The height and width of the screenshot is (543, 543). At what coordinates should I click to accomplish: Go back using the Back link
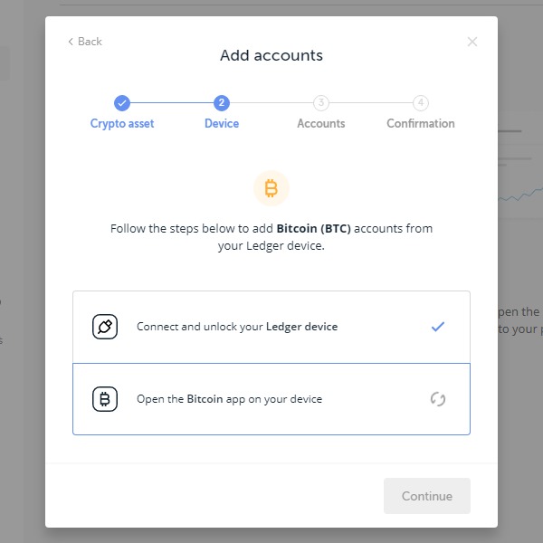[85, 42]
